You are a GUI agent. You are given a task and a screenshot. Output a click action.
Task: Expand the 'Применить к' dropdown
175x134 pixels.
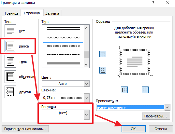[x=133, y=107]
